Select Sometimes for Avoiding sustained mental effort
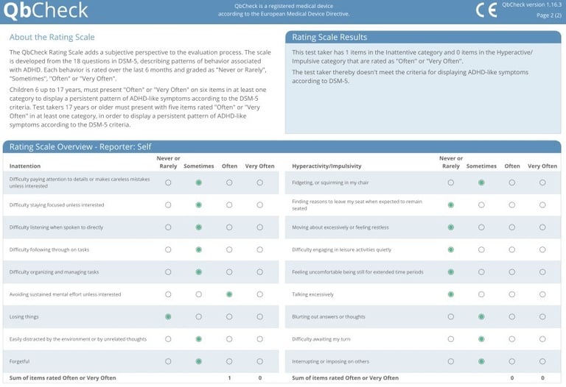Image resolution: width=566 pixels, height=387 pixels. (x=198, y=294)
